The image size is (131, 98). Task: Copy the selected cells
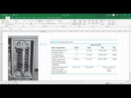pyautogui.click(x=7, y=22)
